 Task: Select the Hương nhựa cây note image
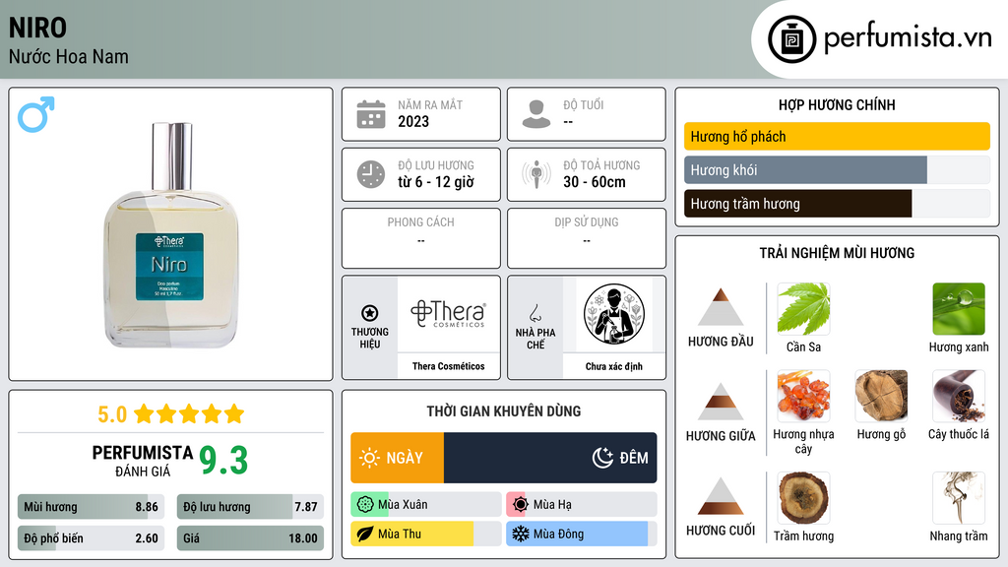(803, 396)
